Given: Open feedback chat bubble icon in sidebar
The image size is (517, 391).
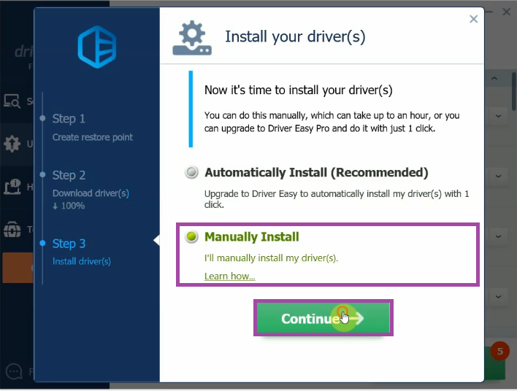Looking at the screenshot, I should (14, 371).
